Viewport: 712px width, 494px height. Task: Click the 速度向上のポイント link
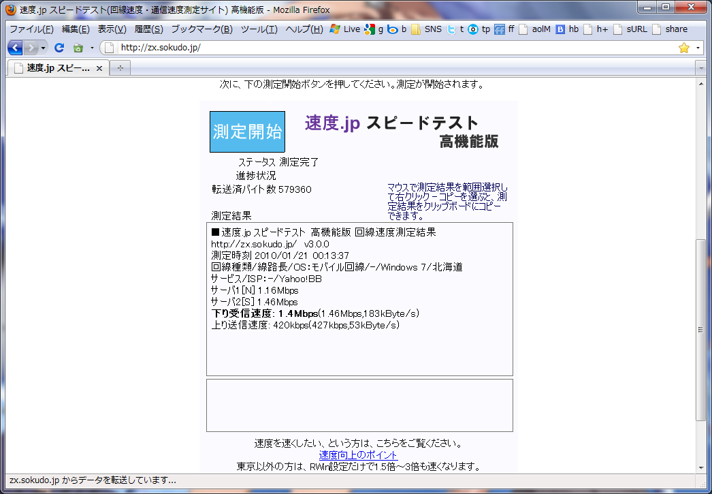click(358, 455)
